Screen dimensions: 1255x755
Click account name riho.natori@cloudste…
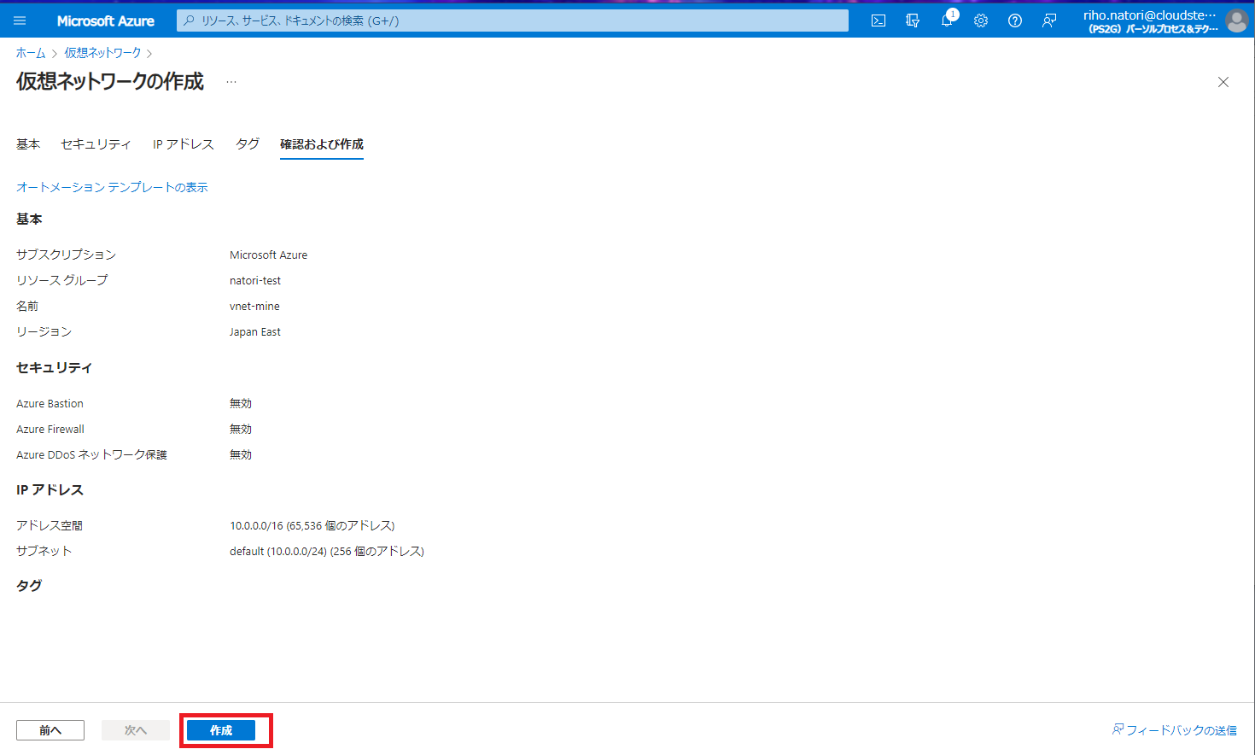[1150, 15]
